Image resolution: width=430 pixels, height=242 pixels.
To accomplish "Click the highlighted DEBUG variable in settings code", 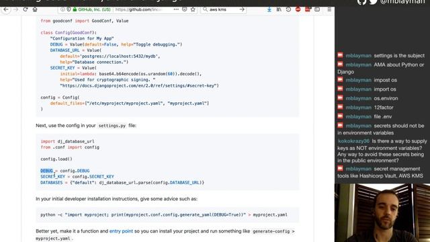I will pos(46,171).
